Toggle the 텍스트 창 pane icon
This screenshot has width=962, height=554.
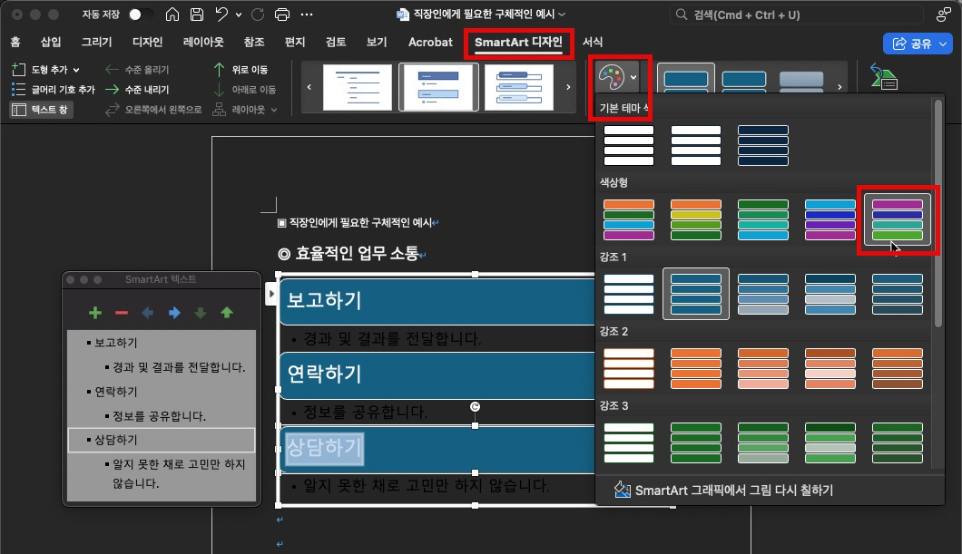(18, 108)
